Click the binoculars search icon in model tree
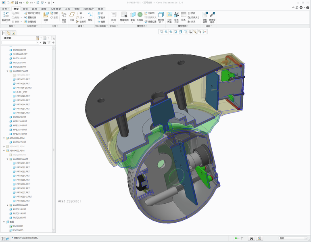This screenshot has width=311, height=242. click(x=44, y=43)
